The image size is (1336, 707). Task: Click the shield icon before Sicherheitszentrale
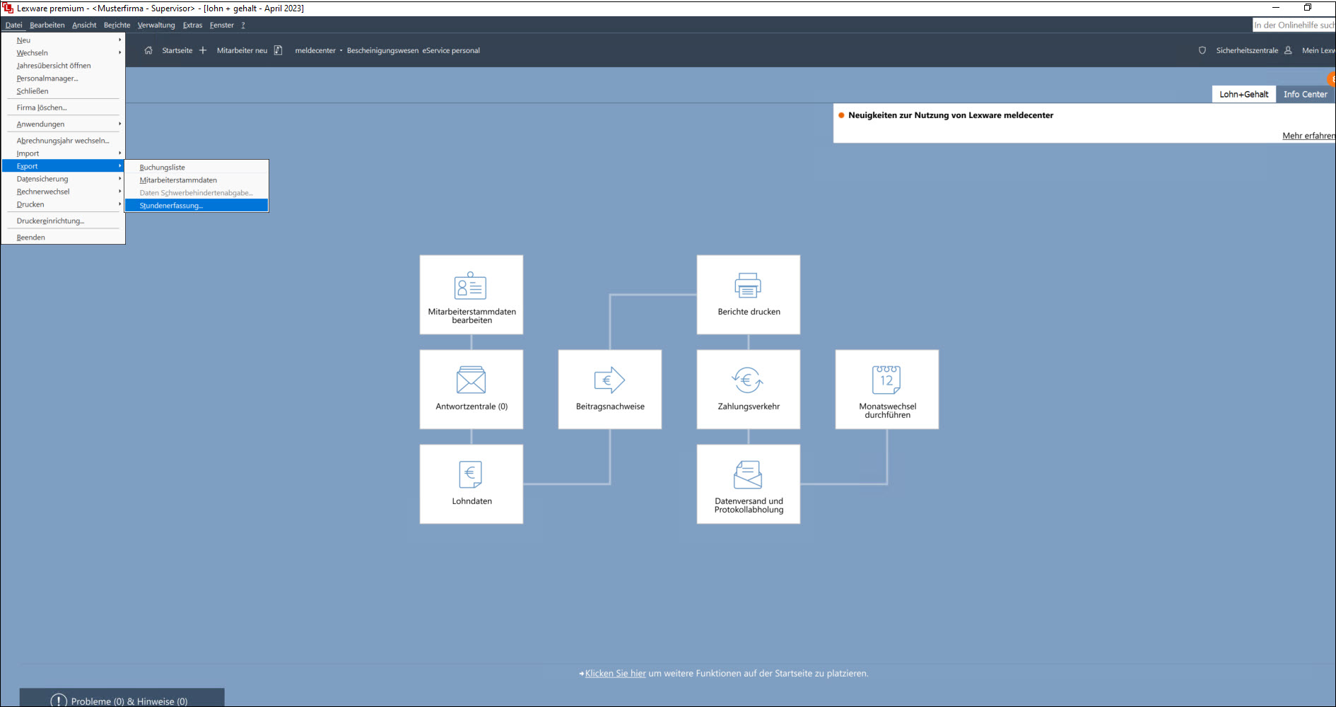1202,50
